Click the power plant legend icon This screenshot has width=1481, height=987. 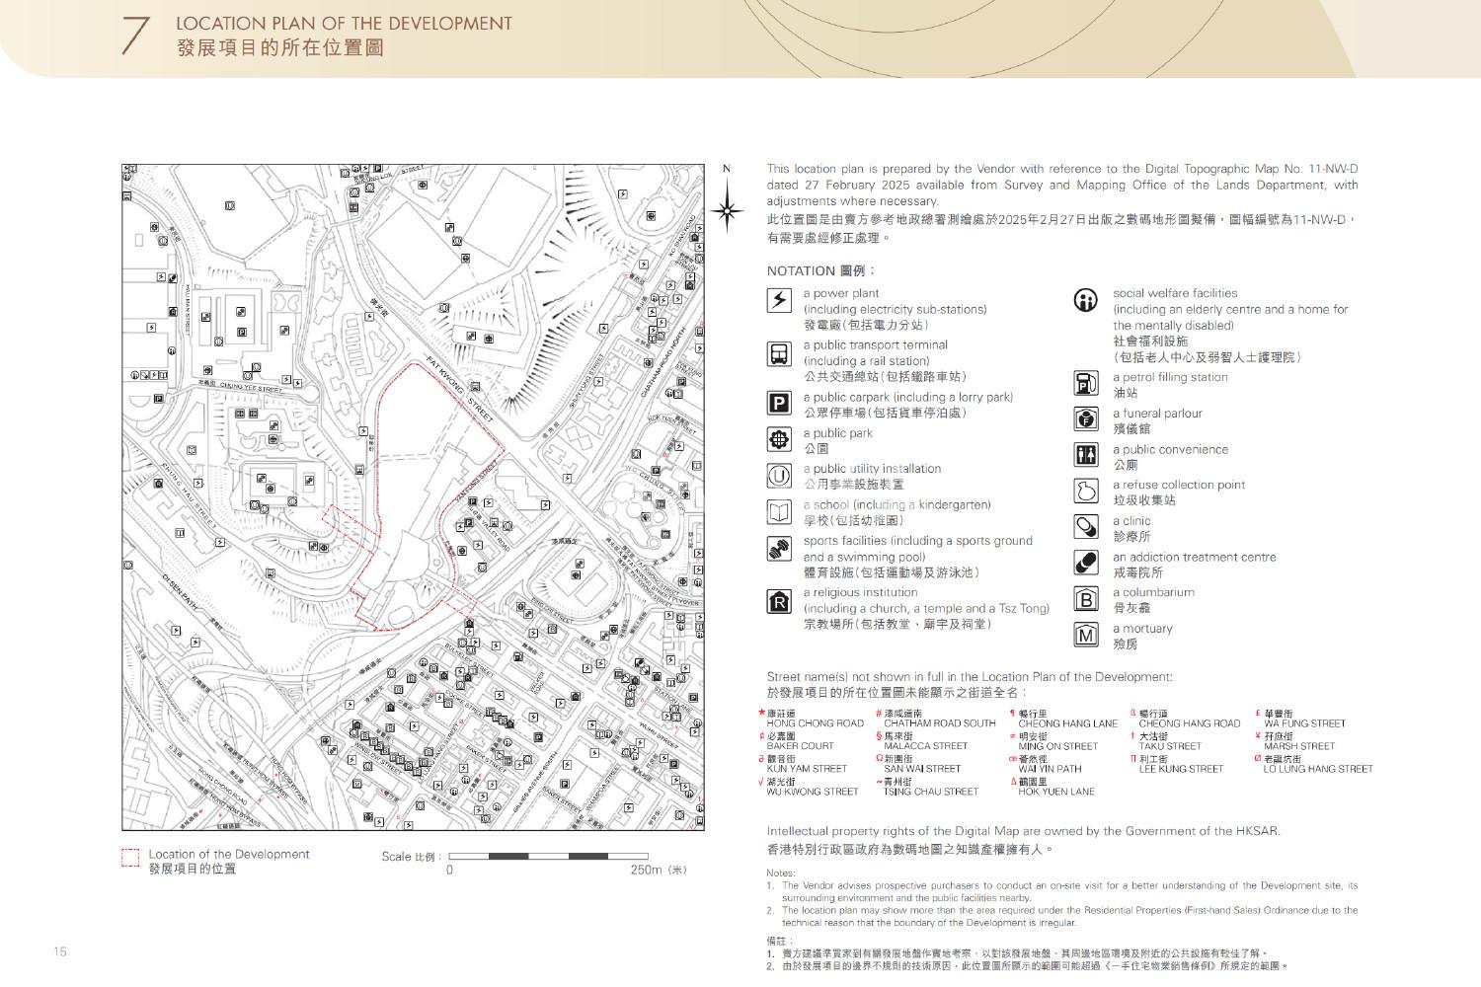[780, 300]
